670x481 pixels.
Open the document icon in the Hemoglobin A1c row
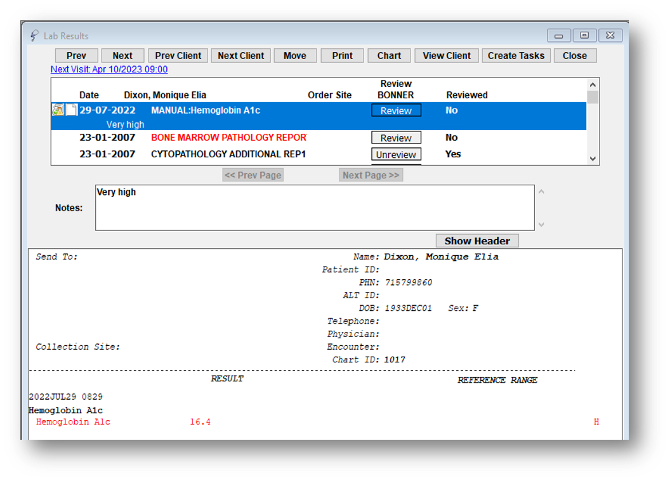72,110
